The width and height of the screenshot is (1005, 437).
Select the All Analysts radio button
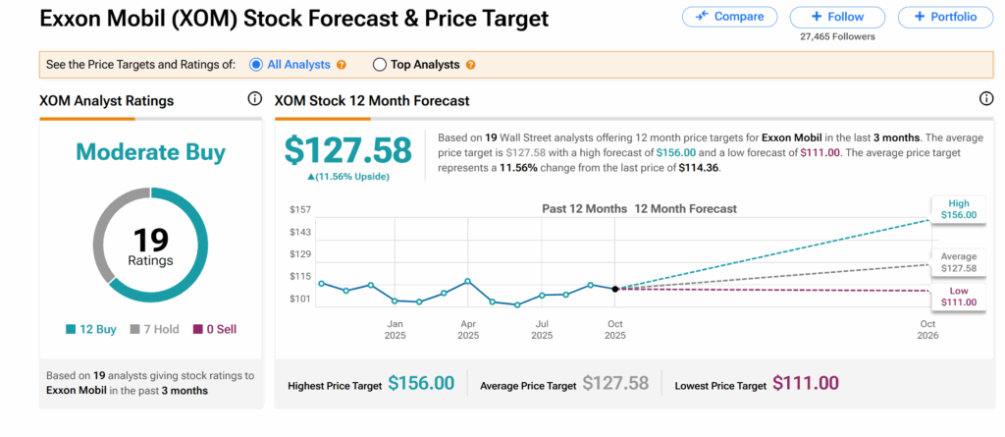point(256,65)
